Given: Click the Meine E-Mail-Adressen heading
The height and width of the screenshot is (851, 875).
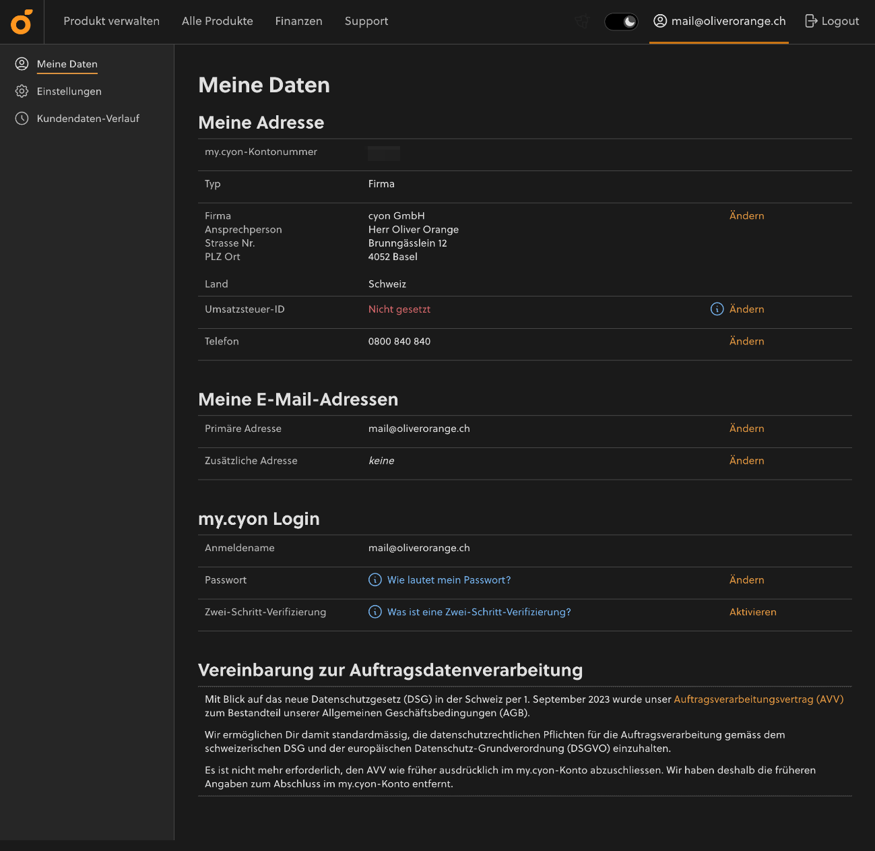Looking at the screenshot, I should (298, 400).
